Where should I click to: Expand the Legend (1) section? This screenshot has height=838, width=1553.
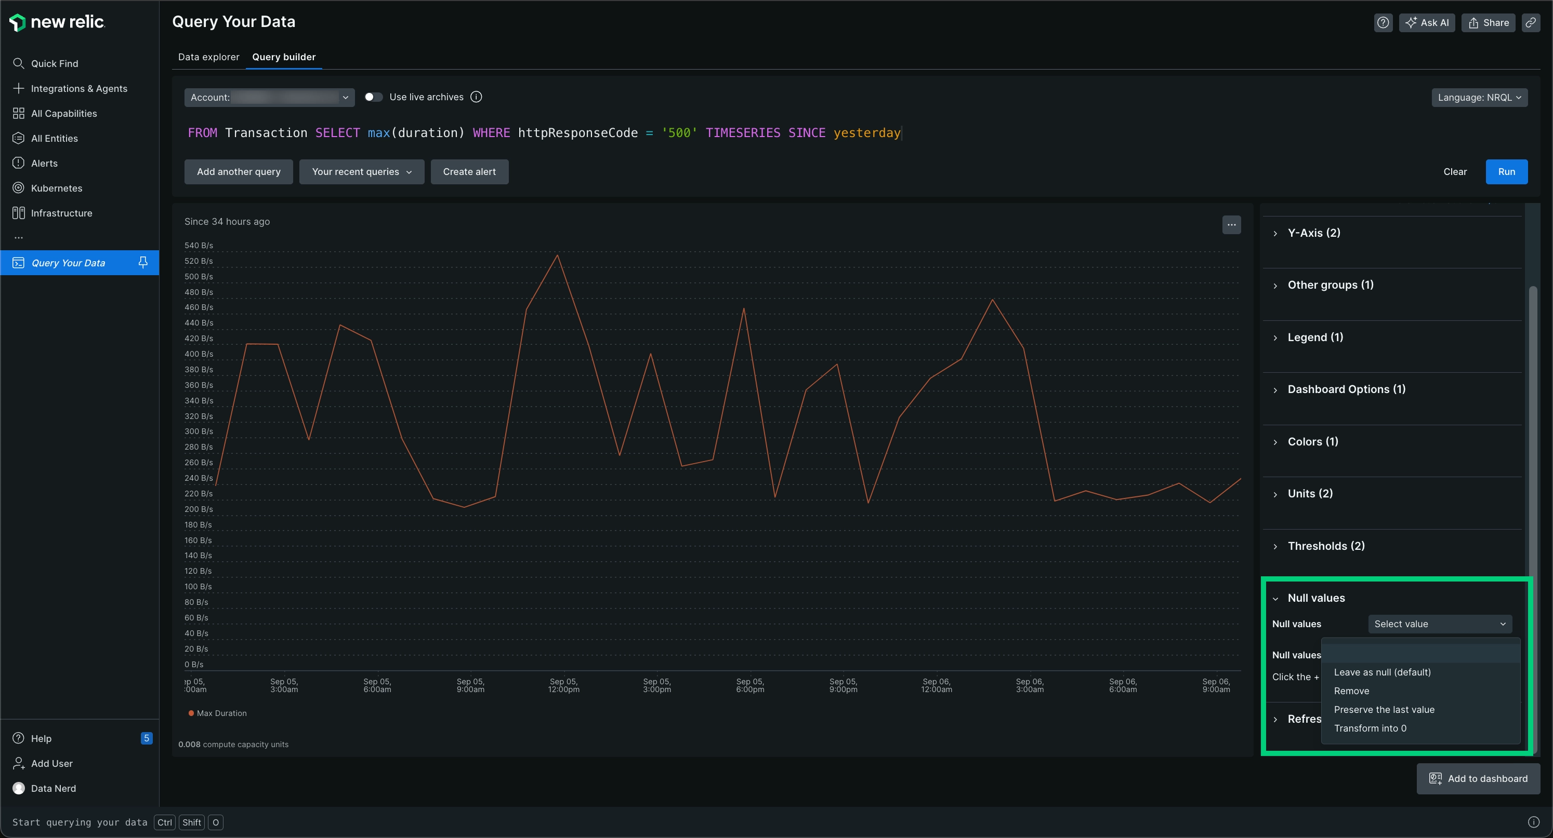coord(1315,337)
